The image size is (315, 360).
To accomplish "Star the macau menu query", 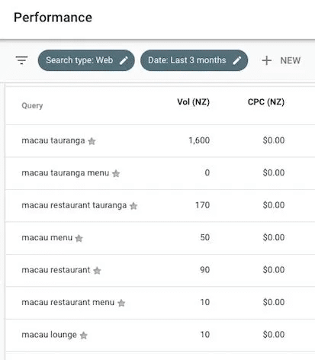I will [79, 238].
